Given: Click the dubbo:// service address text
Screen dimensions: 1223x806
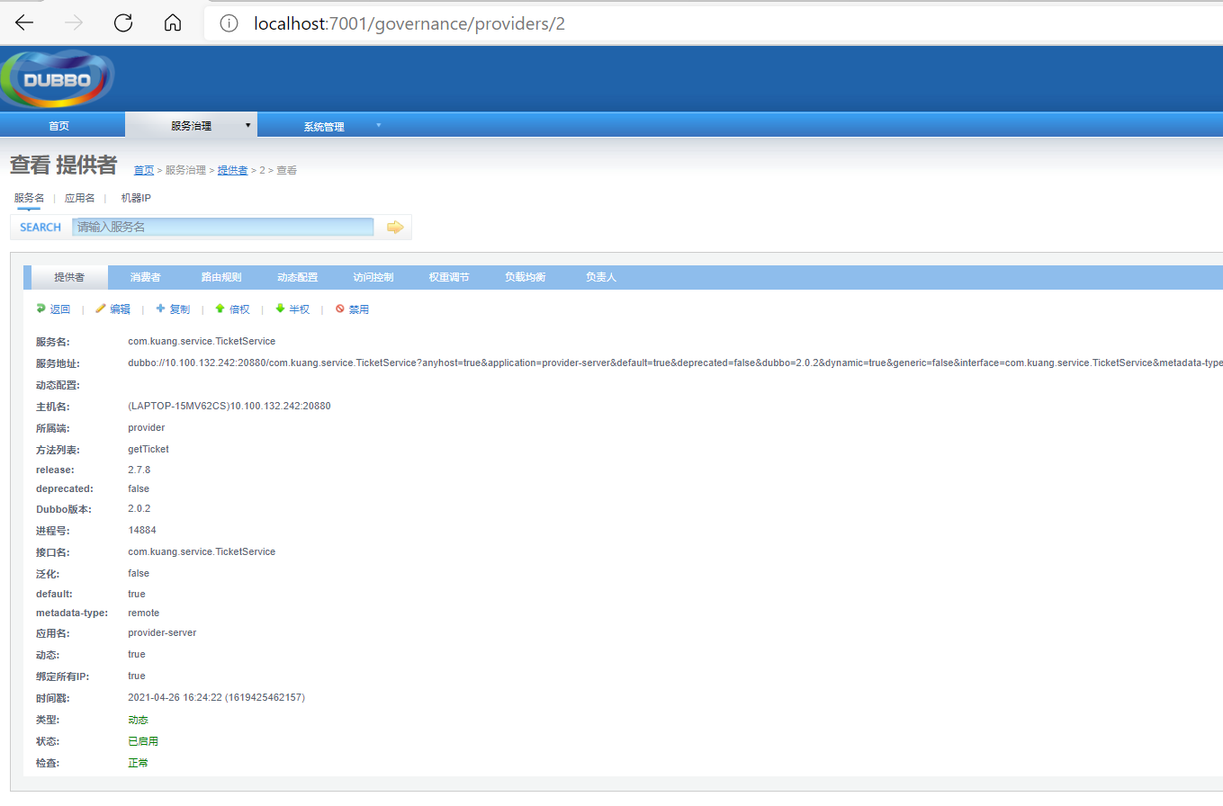Looking at the screenshot, I should coord(675,363).
